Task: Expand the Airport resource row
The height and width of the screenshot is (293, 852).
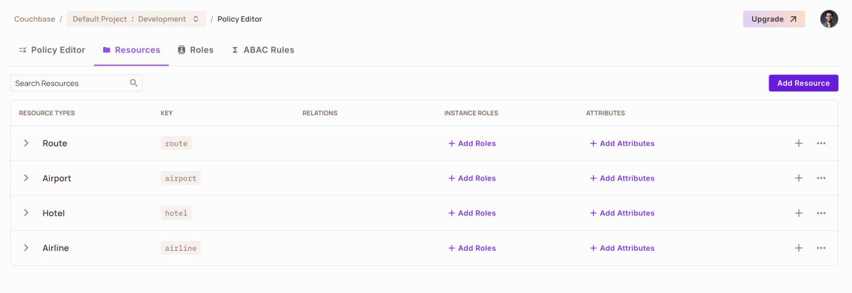Action: click(x=26, y=178)
